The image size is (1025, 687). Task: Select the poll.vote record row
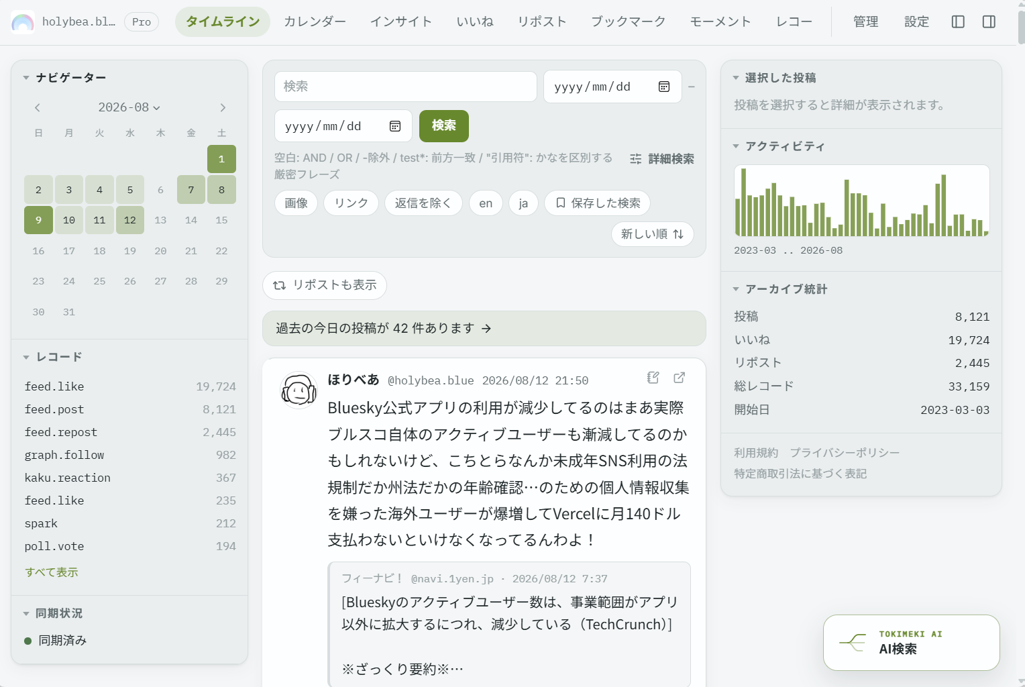[x=130, y=546]
